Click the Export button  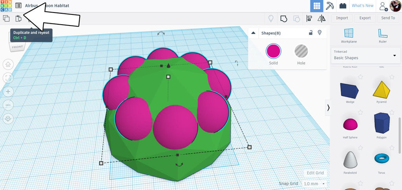(365, 18)
